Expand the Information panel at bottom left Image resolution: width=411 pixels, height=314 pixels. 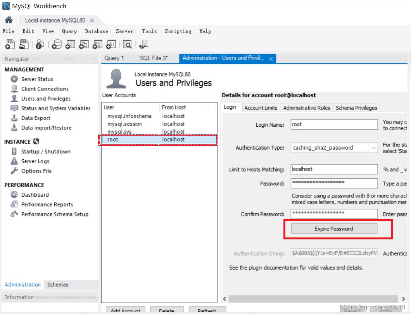19,297
